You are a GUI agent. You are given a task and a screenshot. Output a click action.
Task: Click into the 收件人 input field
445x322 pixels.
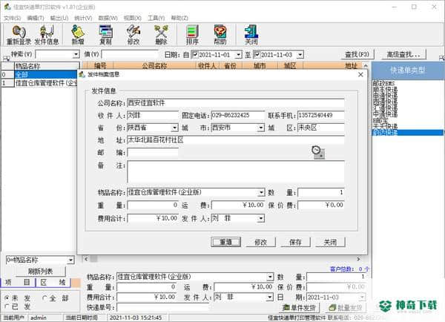152,115
